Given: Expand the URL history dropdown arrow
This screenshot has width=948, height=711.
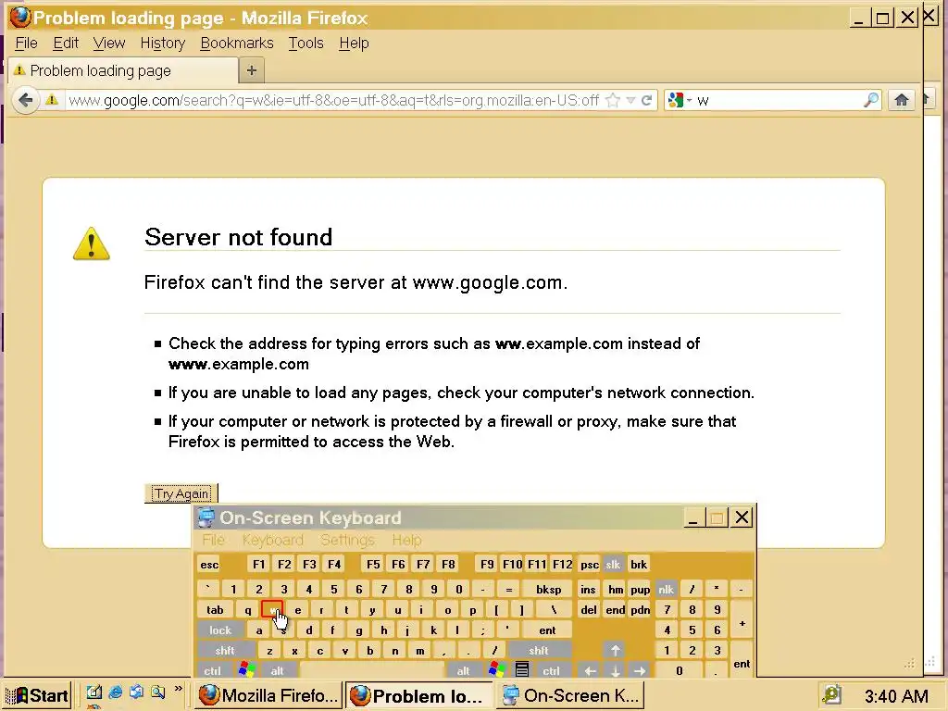Looking at the screenshot, I should click(x=630, y=100).
